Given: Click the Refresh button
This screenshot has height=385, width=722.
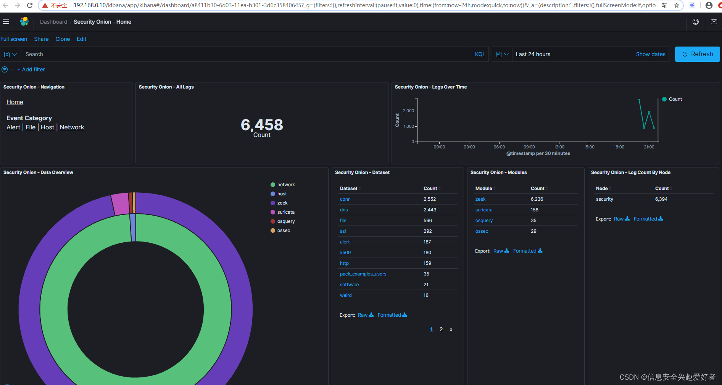Looking at the screenshot, I should [x=697, y=54].
